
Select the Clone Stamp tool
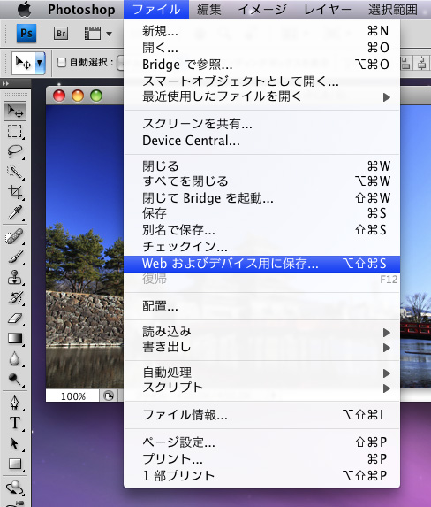15,278
